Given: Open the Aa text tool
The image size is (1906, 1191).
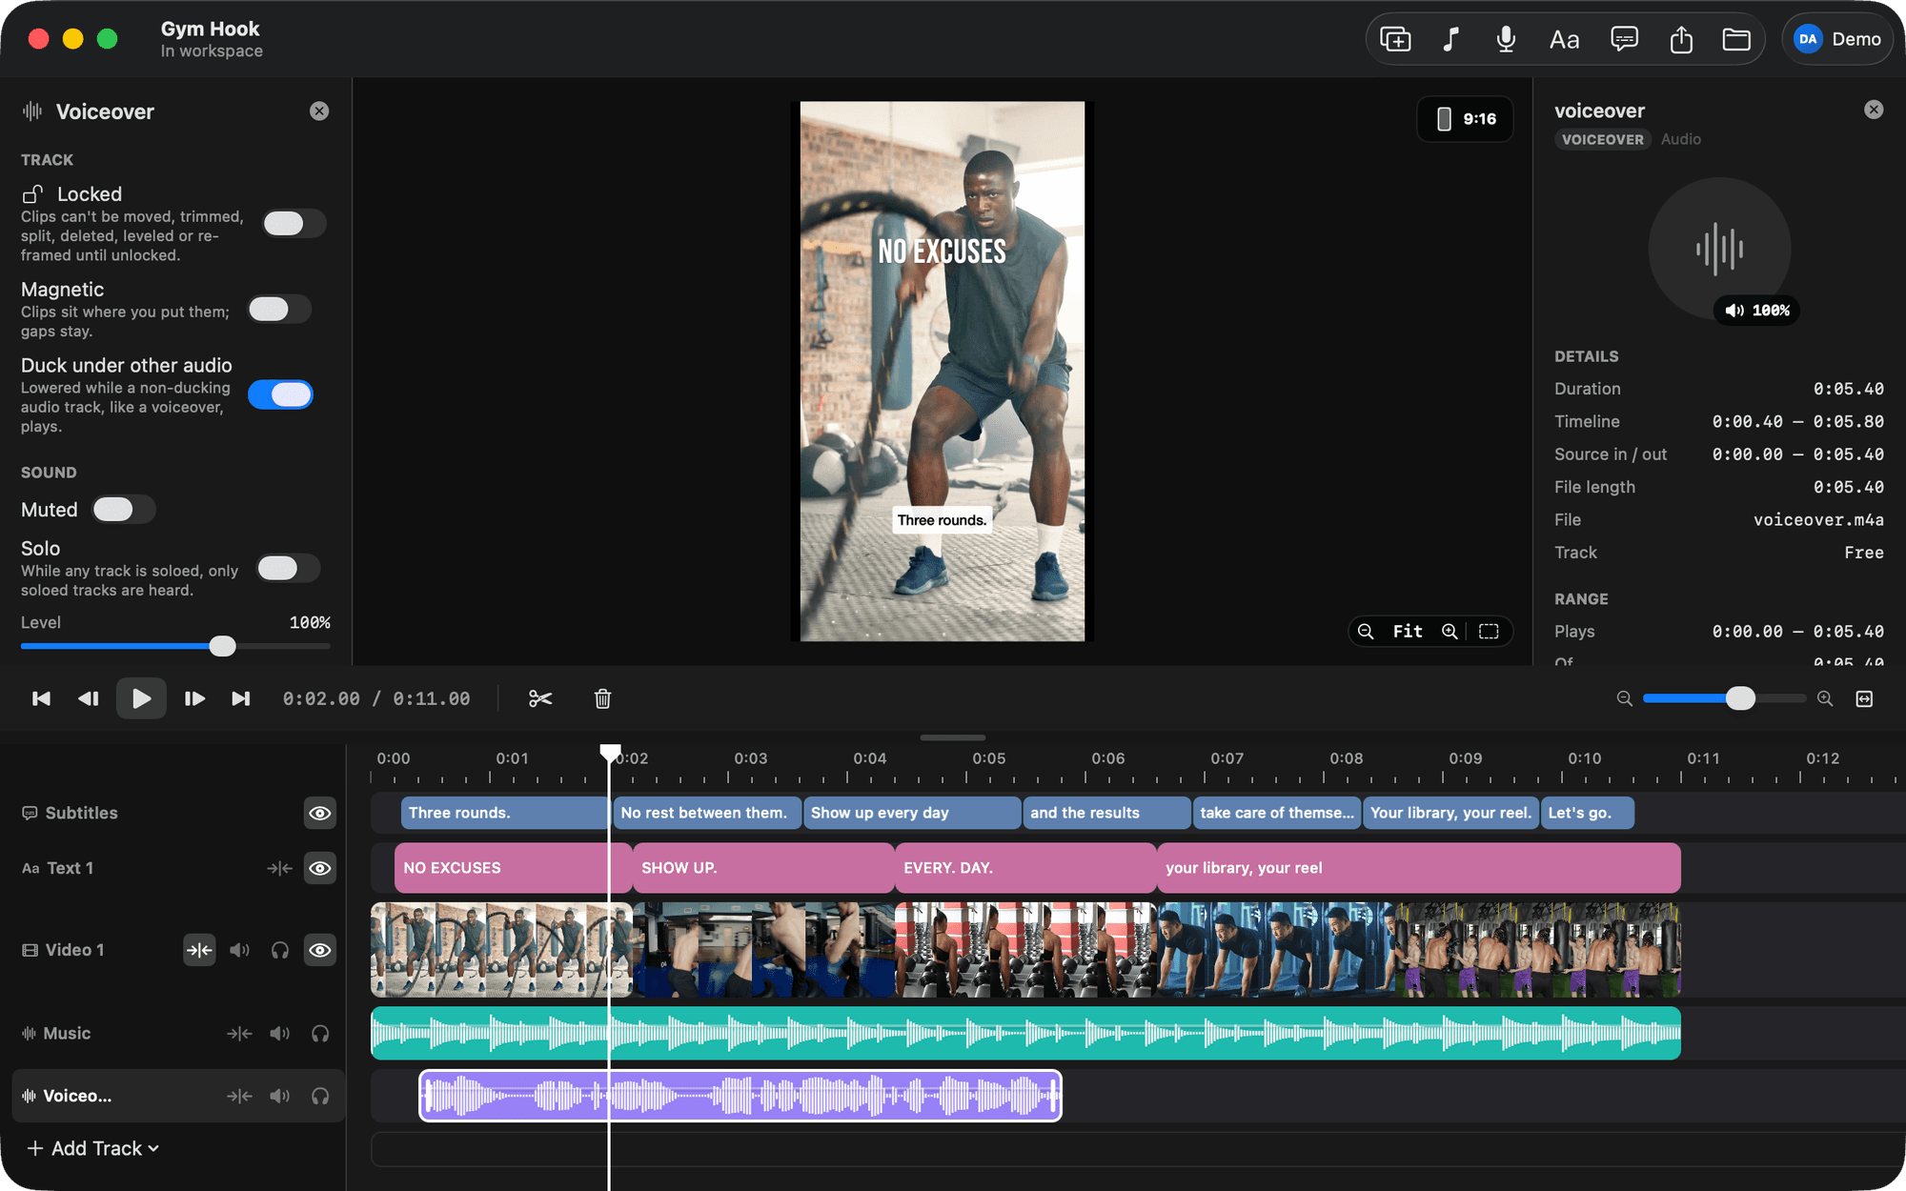Looking at the screenshot, I should coord(1564,39).
